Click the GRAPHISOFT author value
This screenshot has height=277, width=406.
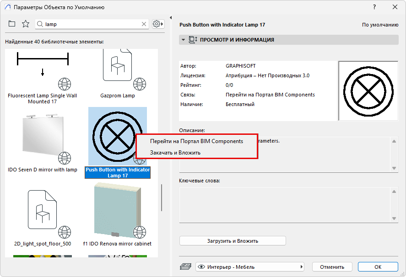coord(241,66)
